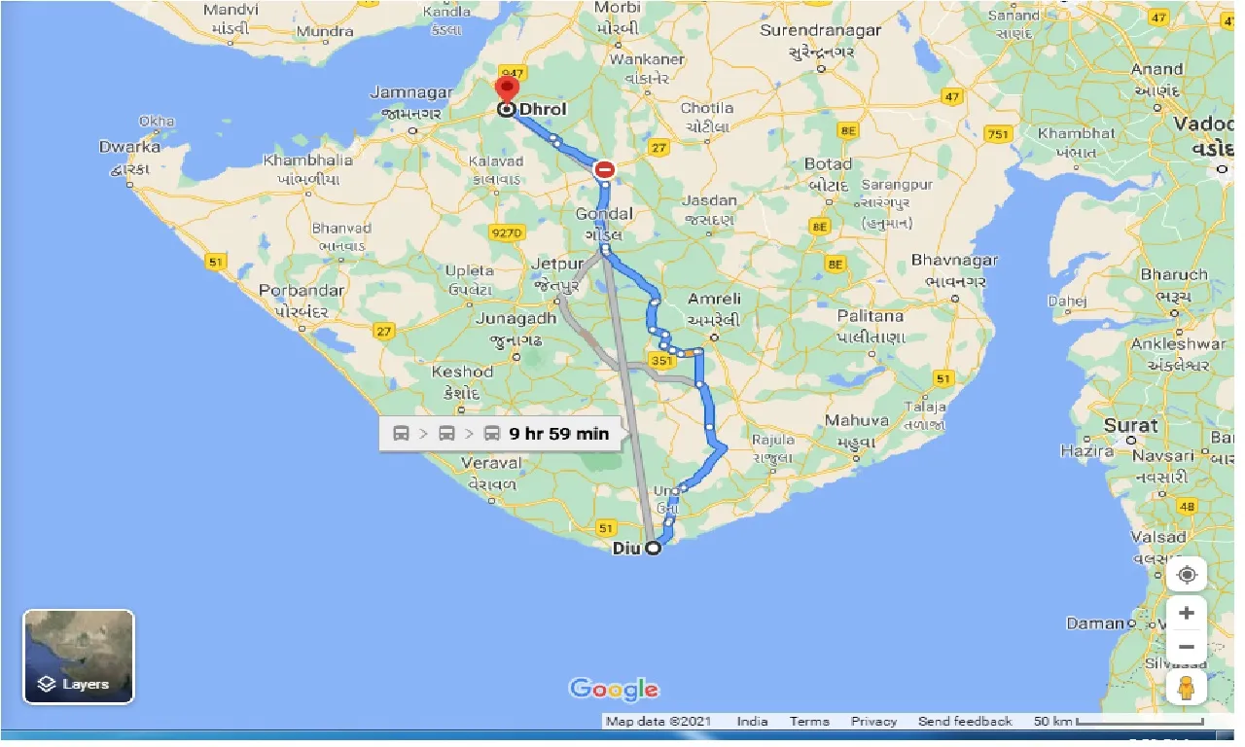Click chevron before the third bus icon

pyautogui.click(x=469, y=433)
